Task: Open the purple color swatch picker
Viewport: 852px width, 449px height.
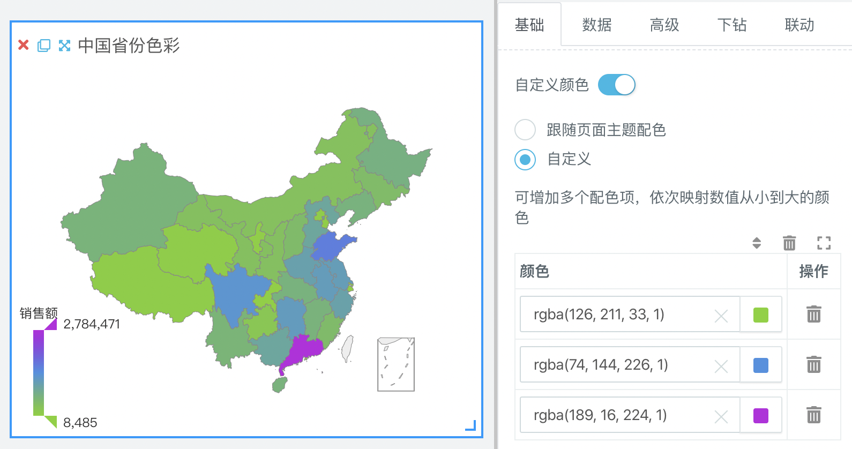Action: [x=761, y=415]
